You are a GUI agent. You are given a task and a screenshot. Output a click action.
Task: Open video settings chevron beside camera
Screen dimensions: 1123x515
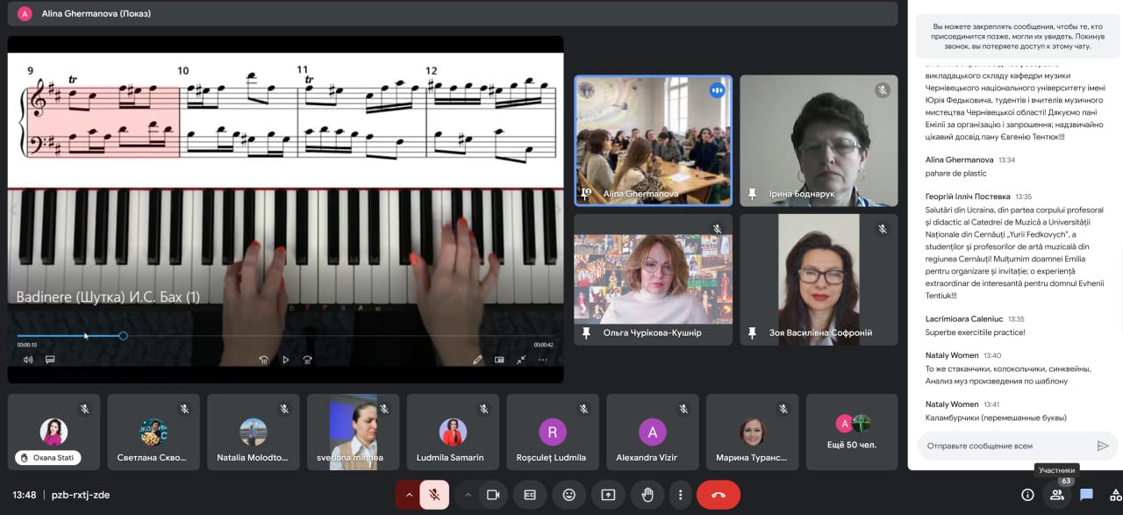click(x=468, y=495)
